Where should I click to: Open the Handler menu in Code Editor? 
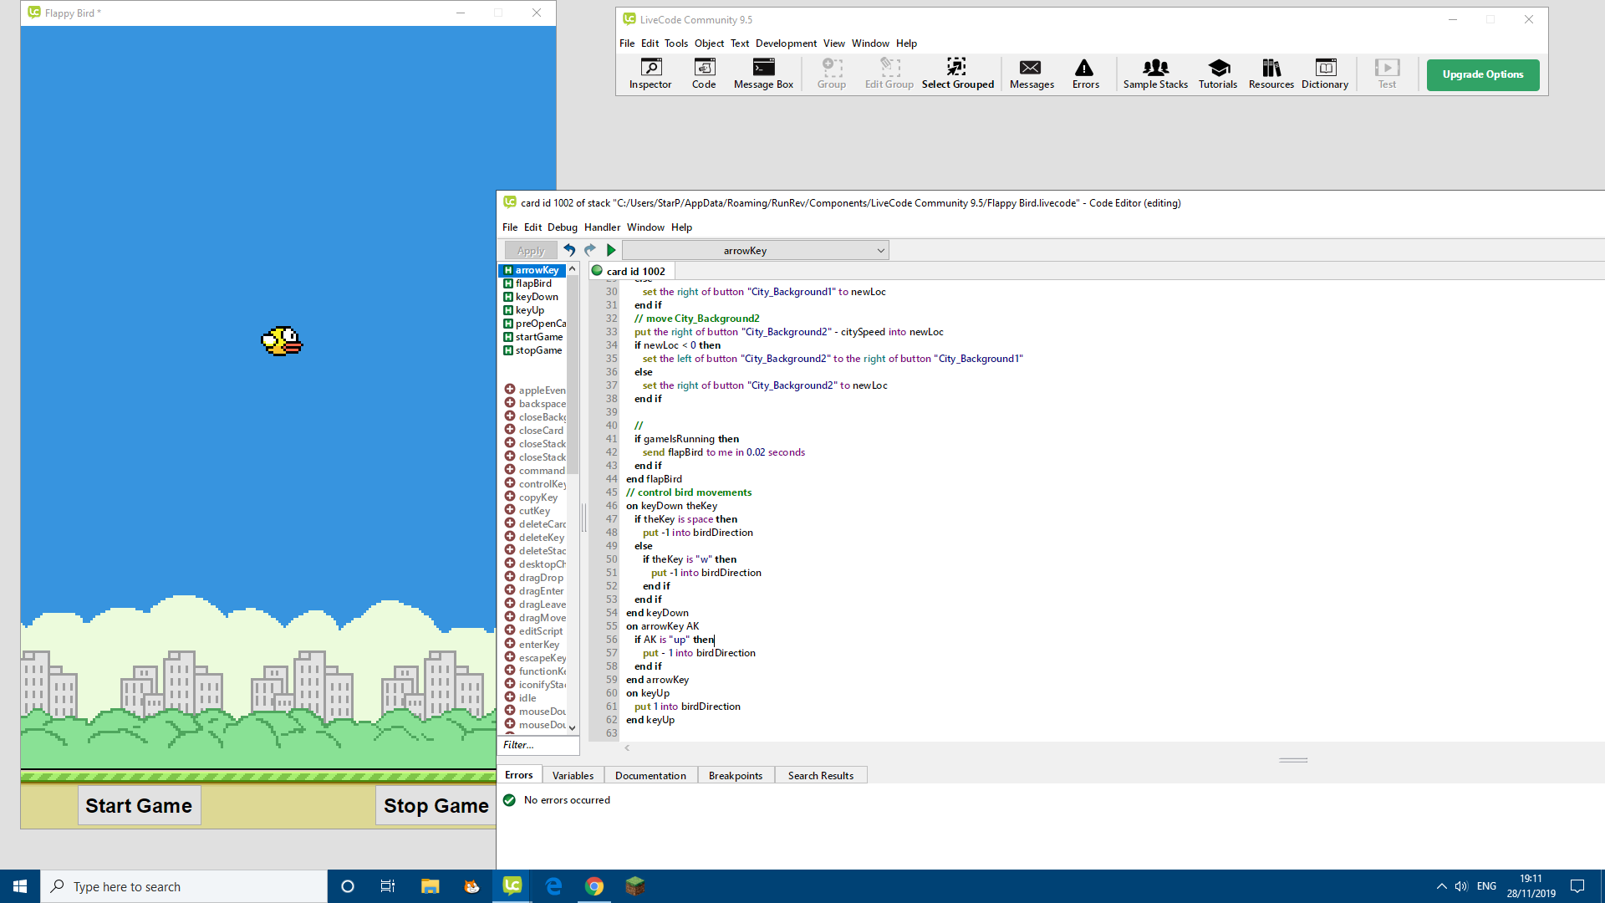point(602,227)
